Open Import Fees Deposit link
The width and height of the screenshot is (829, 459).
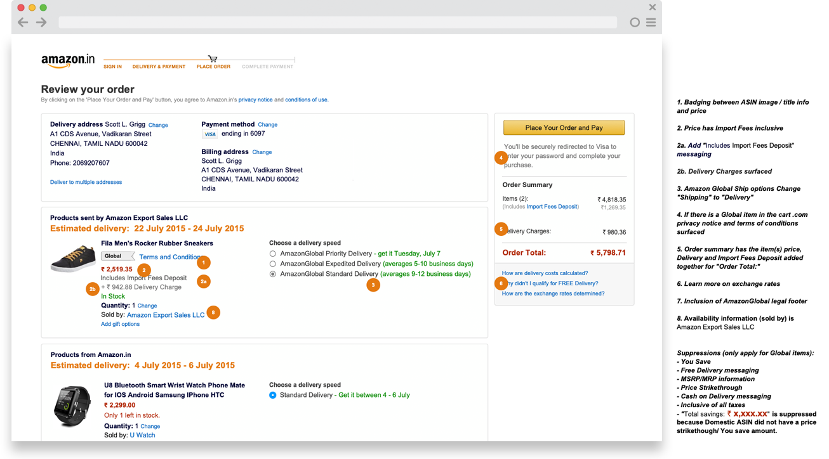pyautogui.click(x=552, y=207)
